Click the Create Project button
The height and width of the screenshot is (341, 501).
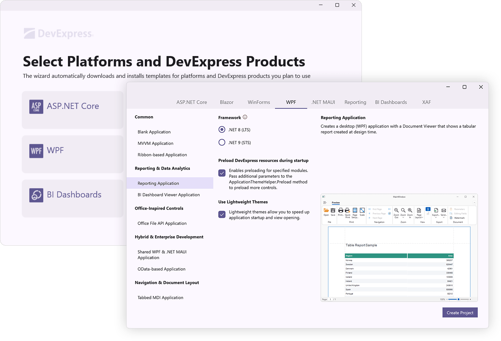point(460,312)
